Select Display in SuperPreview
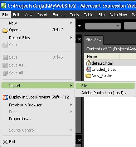This screenshot has height=147, width=136. click(x=38, y=97)
